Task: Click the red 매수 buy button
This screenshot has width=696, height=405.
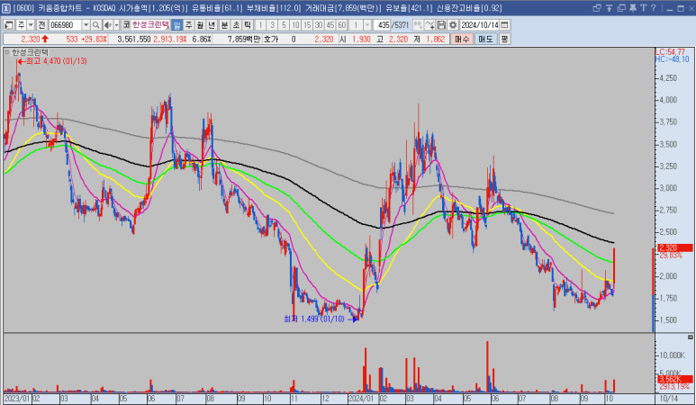Action: click(462, 39)
